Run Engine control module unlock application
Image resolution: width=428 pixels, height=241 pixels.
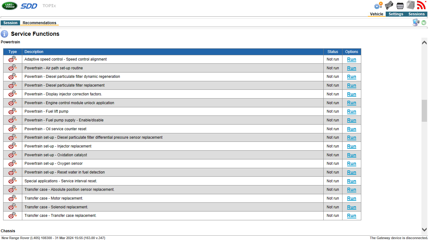[352, 103]
